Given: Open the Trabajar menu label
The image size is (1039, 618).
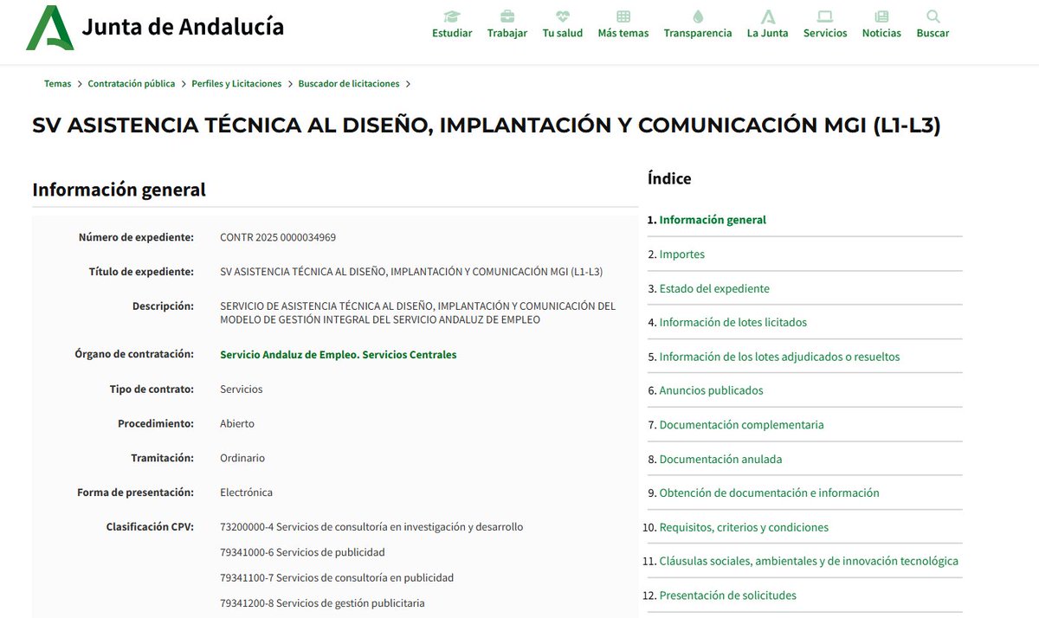Looking at the screenshot, I should (x=507, y=33).
